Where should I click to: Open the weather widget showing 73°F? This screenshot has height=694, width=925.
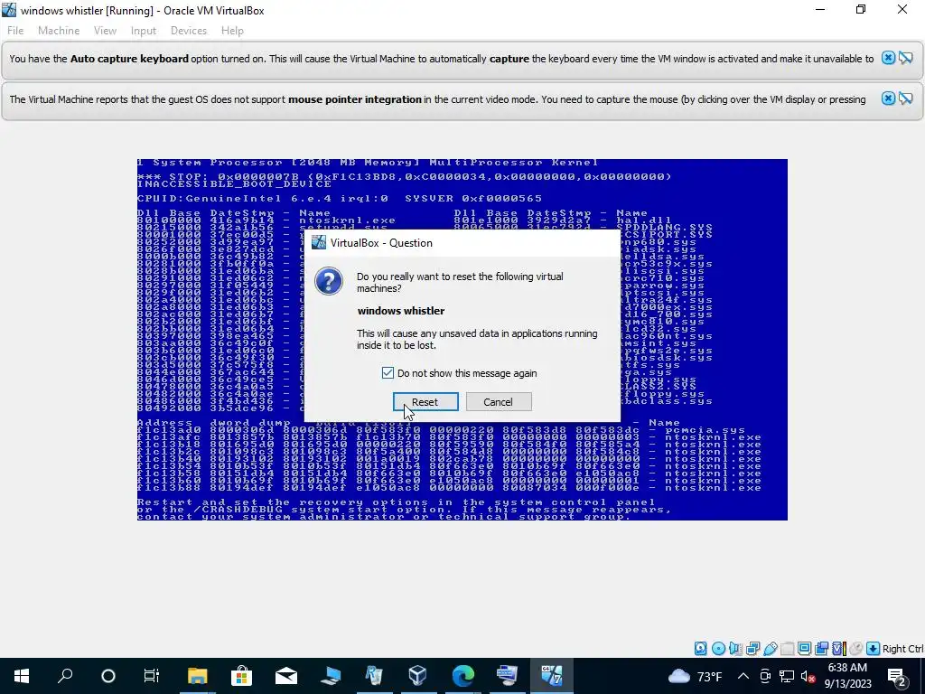coord(696,676)
